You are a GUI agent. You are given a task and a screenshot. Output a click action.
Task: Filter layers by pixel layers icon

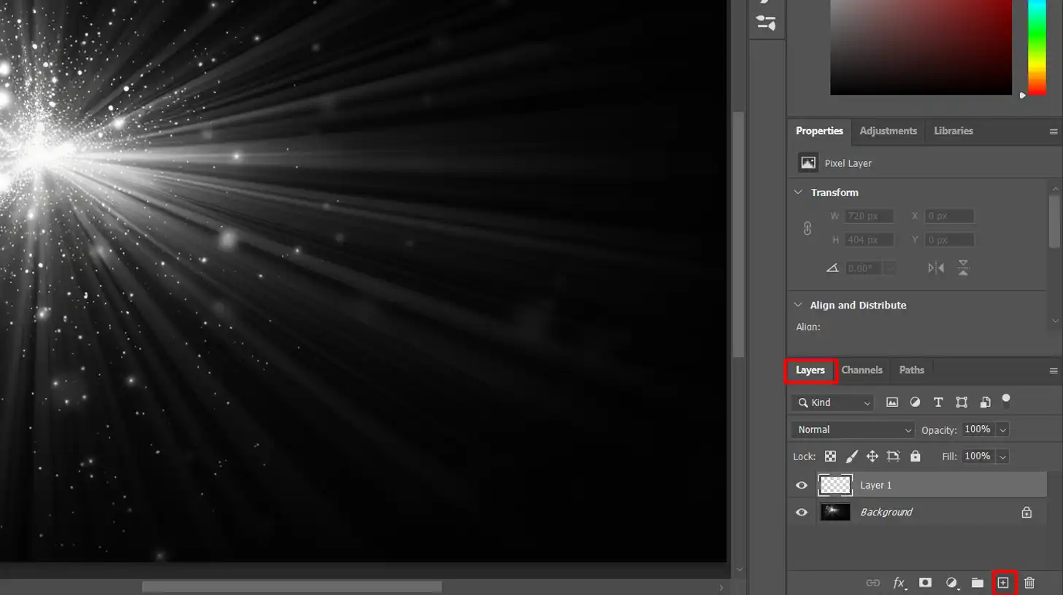coord(891,402)
